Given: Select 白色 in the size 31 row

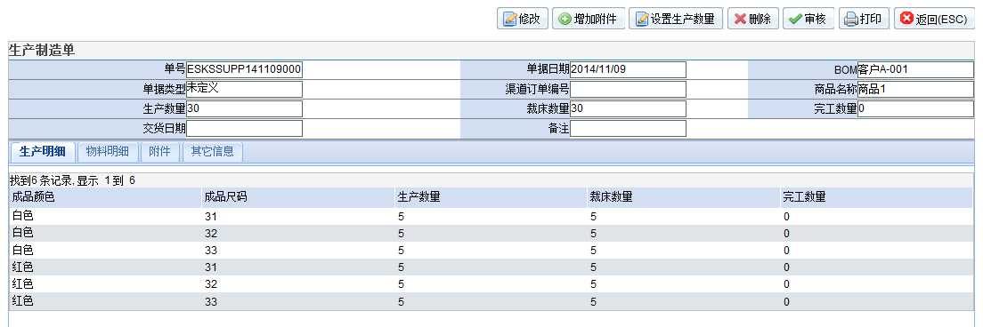Looking at the screenshot, I should tap(22, 216).
